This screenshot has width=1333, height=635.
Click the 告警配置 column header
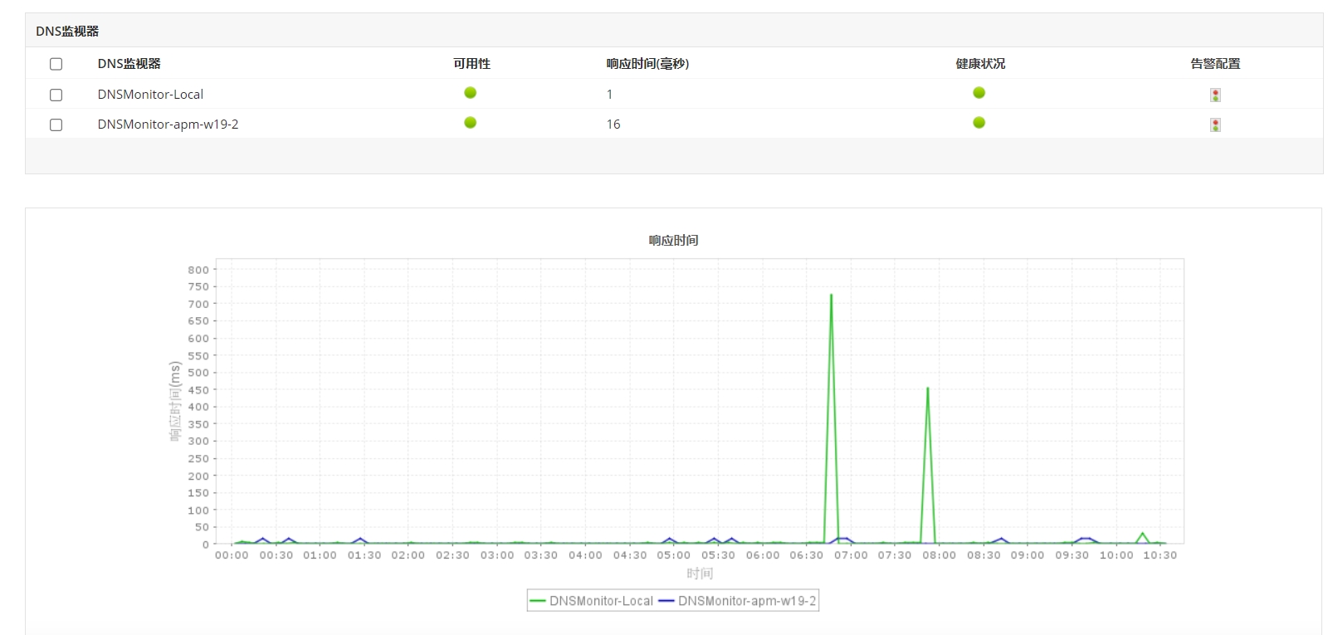tap(1215, 64)
